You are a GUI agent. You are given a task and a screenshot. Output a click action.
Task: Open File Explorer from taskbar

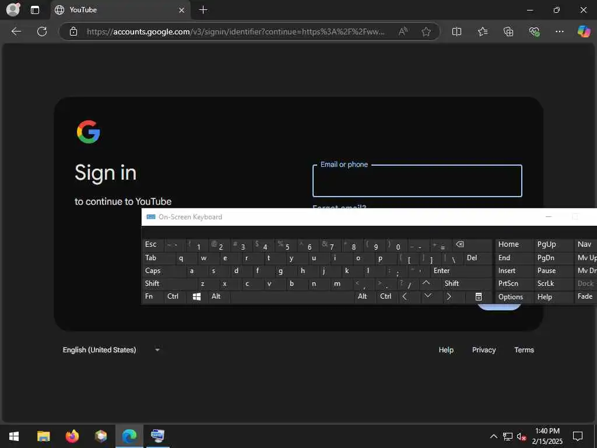[x=43, y=436]
